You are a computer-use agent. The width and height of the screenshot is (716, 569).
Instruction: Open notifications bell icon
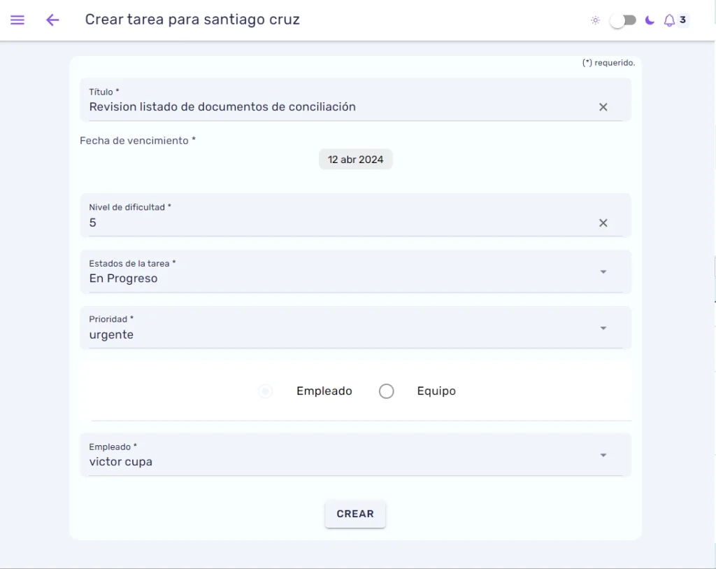[669, 20]
